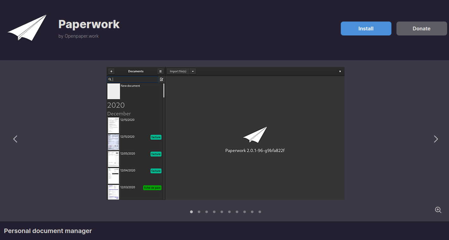Focus the document search field

point(133,79)
